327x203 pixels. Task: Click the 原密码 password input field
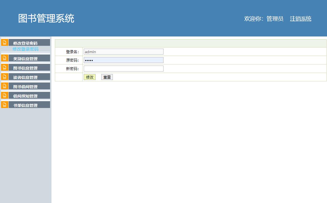tap(123, 60)
